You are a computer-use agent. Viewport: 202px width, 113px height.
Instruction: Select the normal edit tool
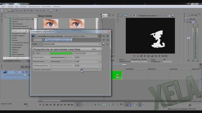[x=77, y=105]
